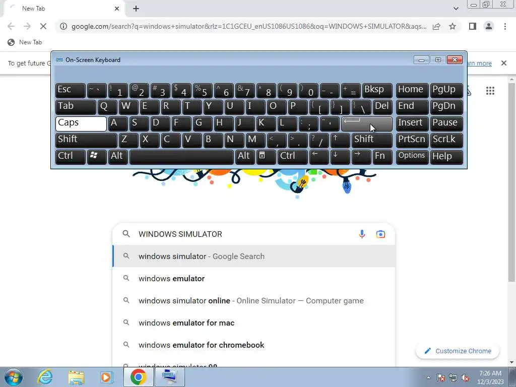Launch Windows Media Player from the taskbar

(106, 377)
